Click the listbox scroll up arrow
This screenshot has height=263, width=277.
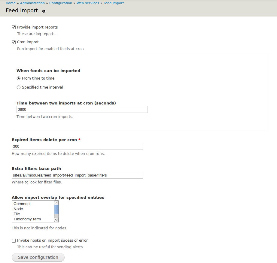[56, 203]
